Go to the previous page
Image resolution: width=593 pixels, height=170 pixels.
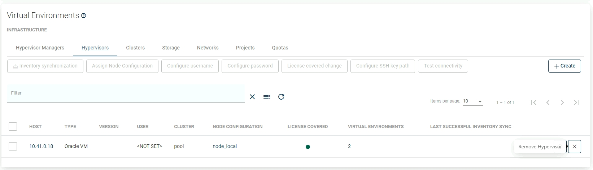[x=548, y=103]
